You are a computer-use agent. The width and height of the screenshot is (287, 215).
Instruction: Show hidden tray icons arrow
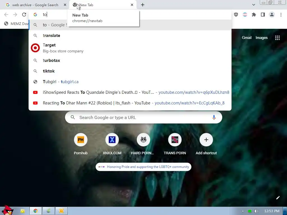(243, 211)
